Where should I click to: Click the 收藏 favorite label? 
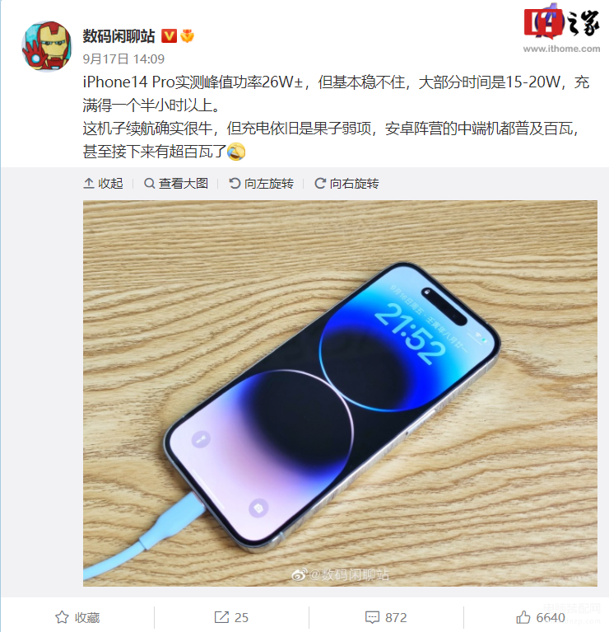coord(87,617)
